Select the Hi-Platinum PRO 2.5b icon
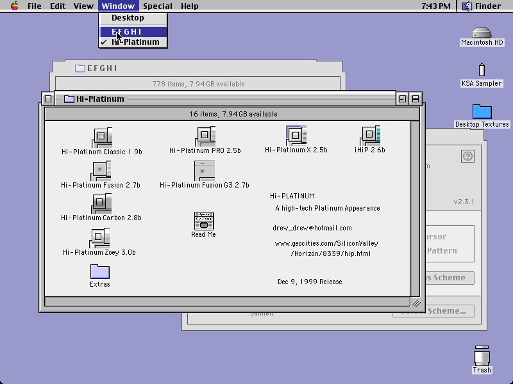513x384 pixels. 205,136
